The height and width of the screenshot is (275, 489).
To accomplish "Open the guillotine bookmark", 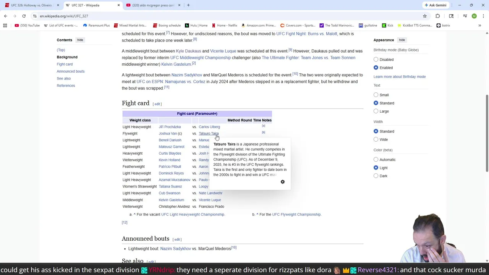I will click(368, 26).
